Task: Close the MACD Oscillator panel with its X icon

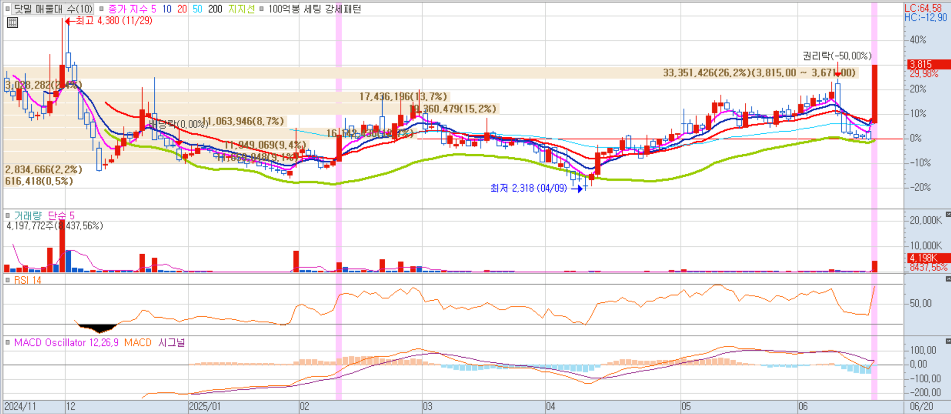Action: (948, 341)
